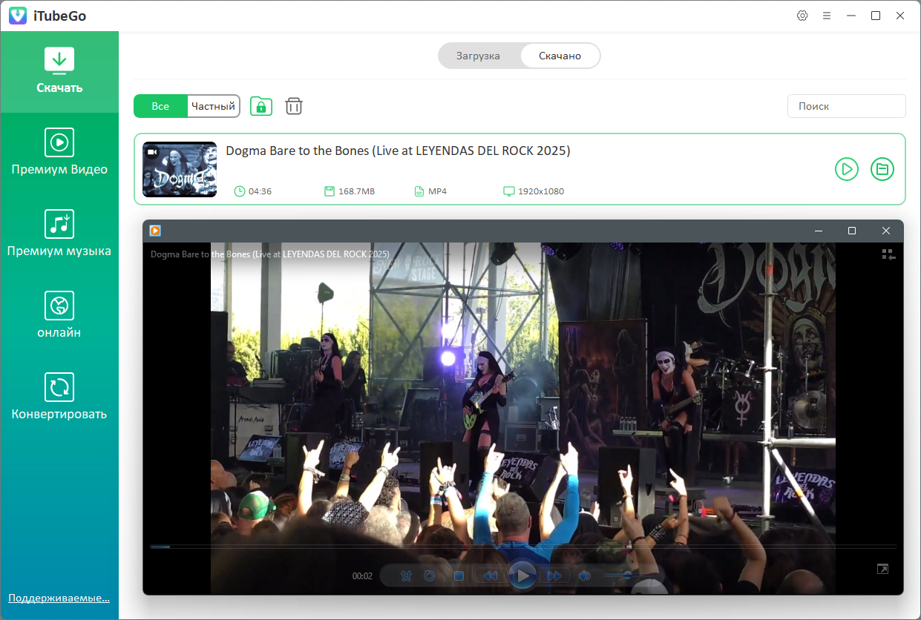Click the green private lock folder icon
Viewport: 921px width, 620px height.
(261, 106)
